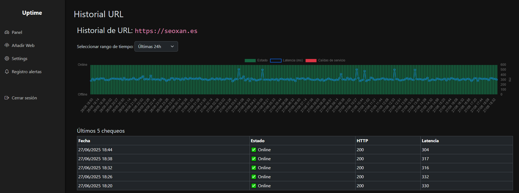The height and width of the screenshot is (193, 519).
Task: Click the Estado legend label
Action: [262, 60]
